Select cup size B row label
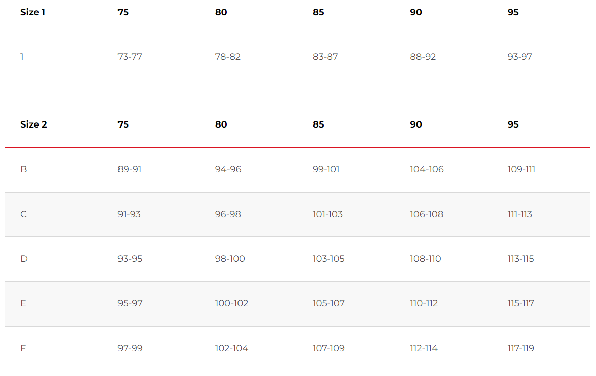This screenshot has width=596, height=376. coord(24,169)
